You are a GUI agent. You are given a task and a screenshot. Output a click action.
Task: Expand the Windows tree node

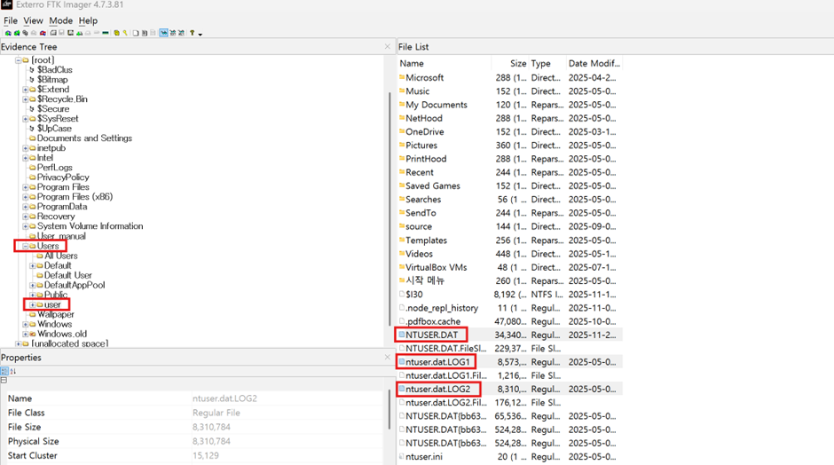(25, 324)
